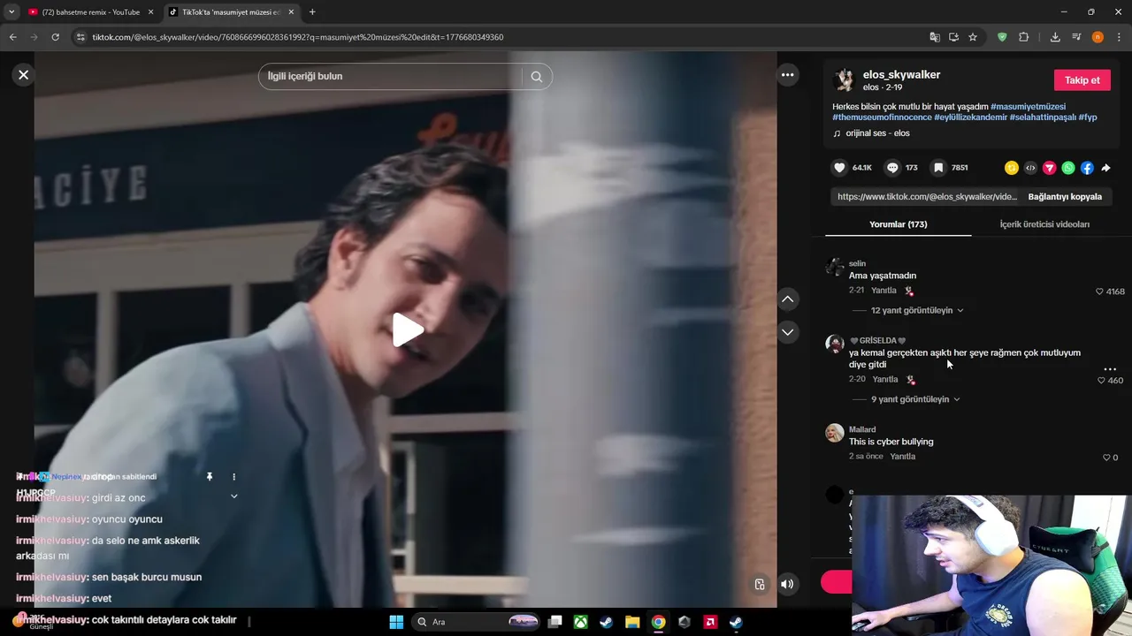The height and width of the screenshot is (636, 1132).
Task: Close the TikTok video viewer
Action: 24,75
